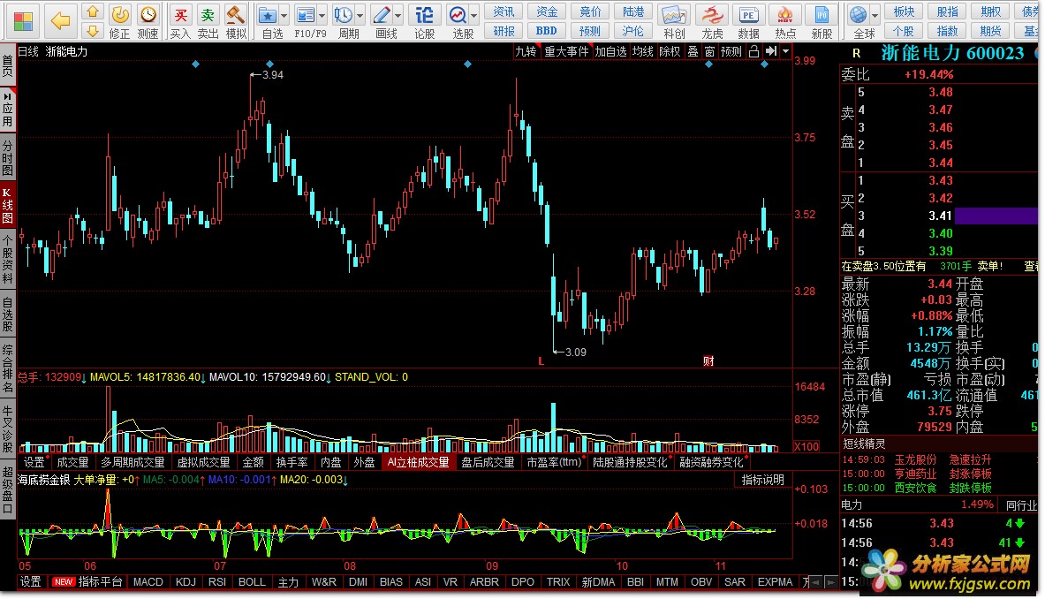
Task: Open the 新股 IPO icon
Action: (822, 15)
